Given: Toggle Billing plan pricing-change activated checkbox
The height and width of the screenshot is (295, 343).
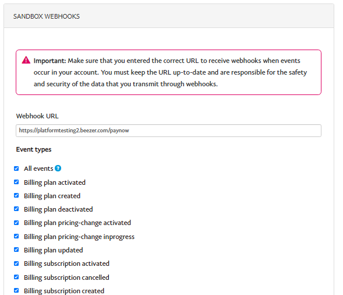Looking at the screenshot, I should (16, 223).
